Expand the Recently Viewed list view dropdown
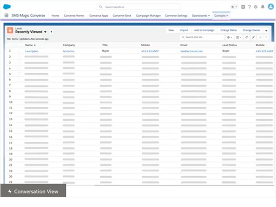 pyautogui.click(x=45, y=32)
